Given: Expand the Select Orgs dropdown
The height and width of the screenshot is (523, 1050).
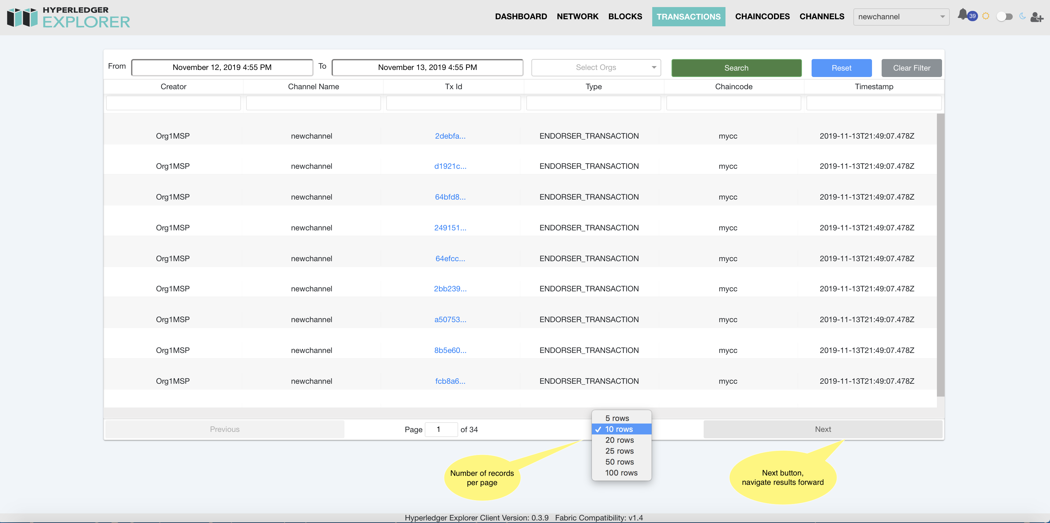Looking at the screenshot, I should pyautogui.click(x=596, y=68).
